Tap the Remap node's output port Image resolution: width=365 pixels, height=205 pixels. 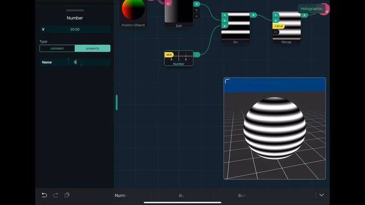pyautogui.click(x=305, y=15)
